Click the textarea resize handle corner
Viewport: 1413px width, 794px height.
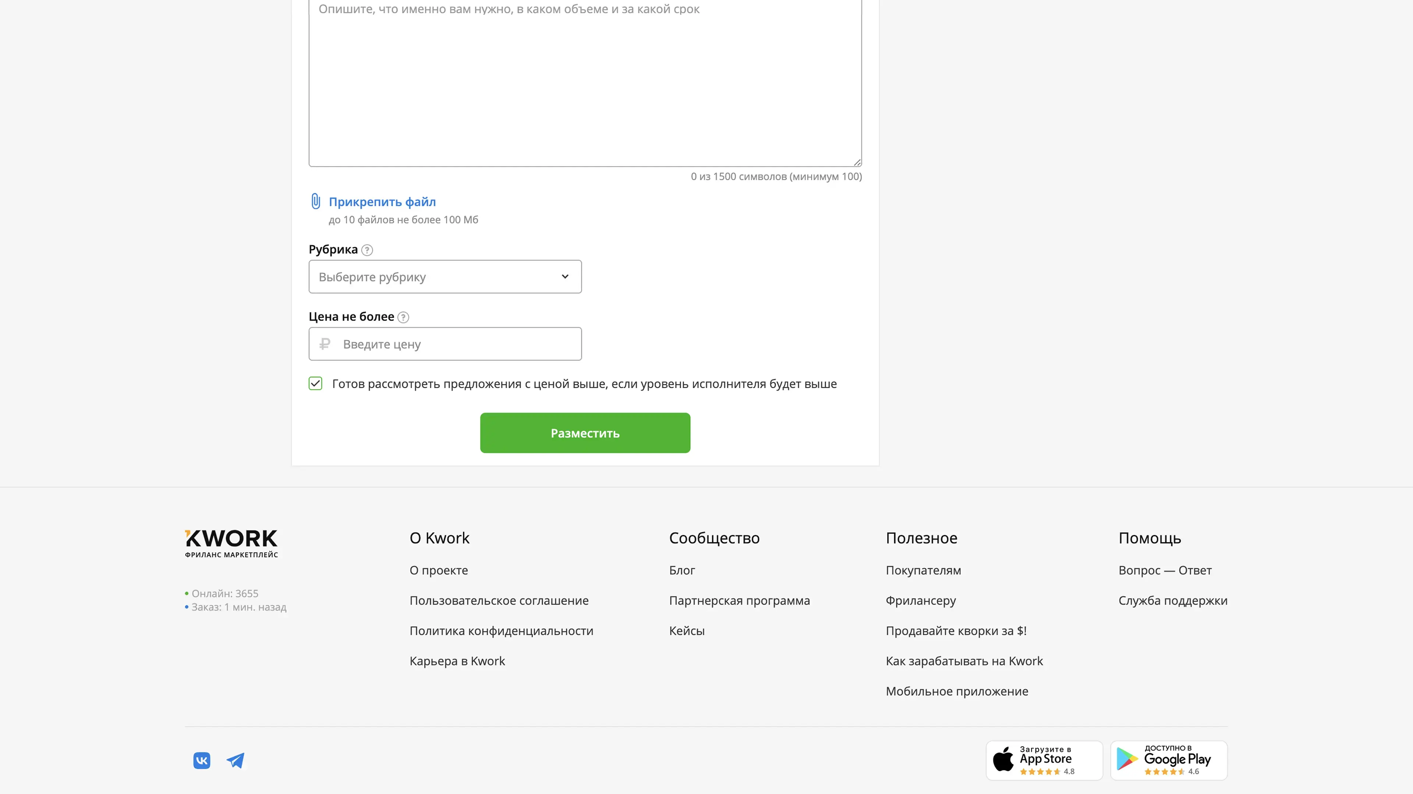(857, 162)
